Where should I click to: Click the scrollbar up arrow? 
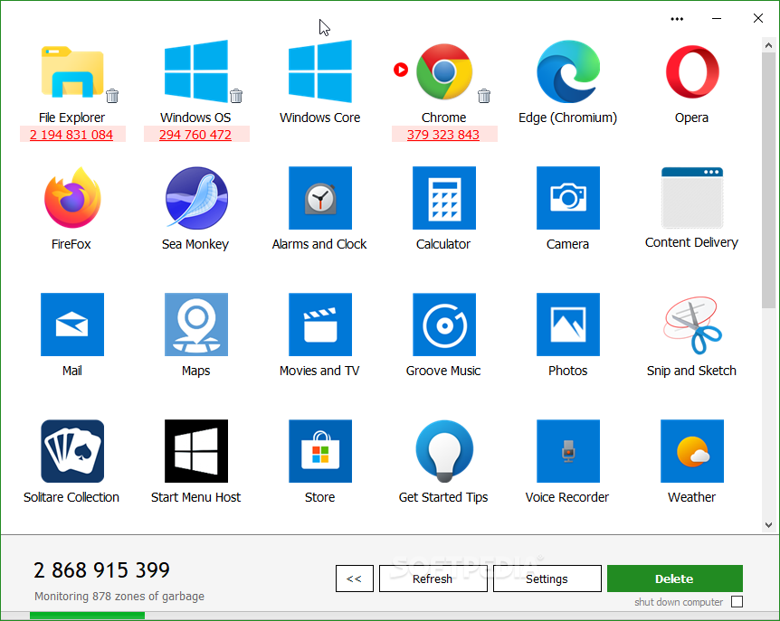click(x=768, y=45)
